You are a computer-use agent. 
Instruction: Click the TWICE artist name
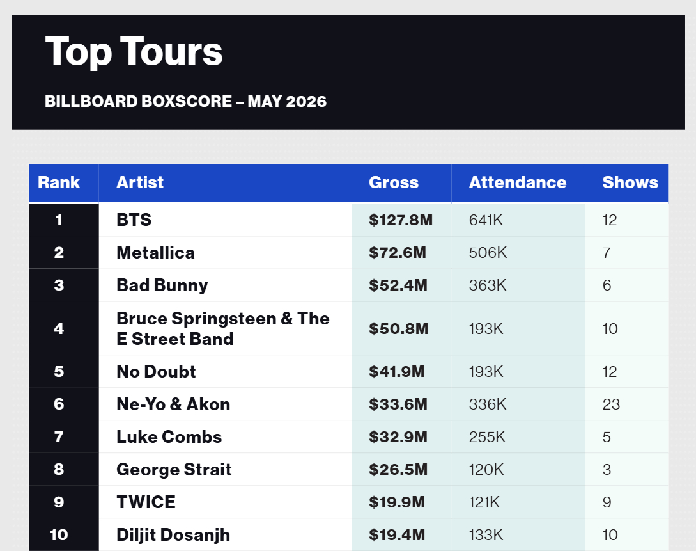(x=146, y=502)
